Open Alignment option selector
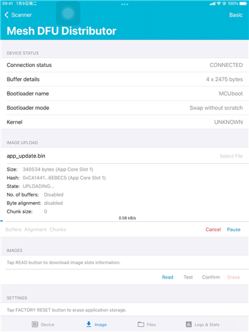The image size is (249, 332). 35,230
